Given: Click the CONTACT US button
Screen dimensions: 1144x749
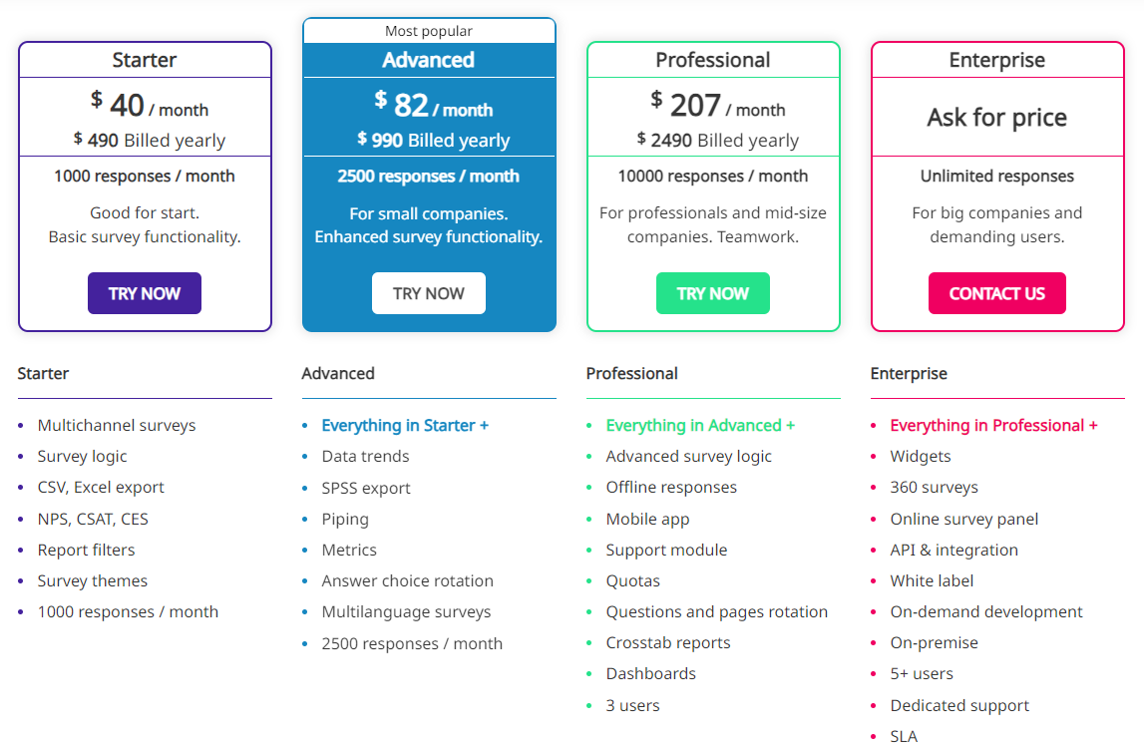Looking at the screenshot, I should click(996, 293).
